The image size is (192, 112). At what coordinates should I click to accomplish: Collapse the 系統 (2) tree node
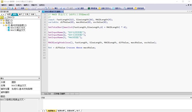pyautogui.click(x=1, y=23)
